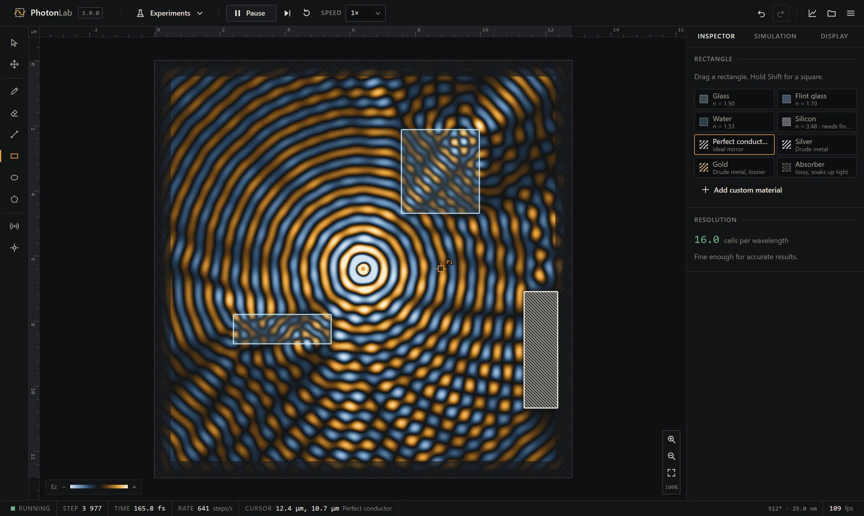Image resolution: width=864 pixels, height=516 pixels.
Task: Reset the simulation
Action: coord(306,13)
